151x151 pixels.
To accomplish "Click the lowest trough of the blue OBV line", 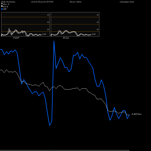I will 50,125.
